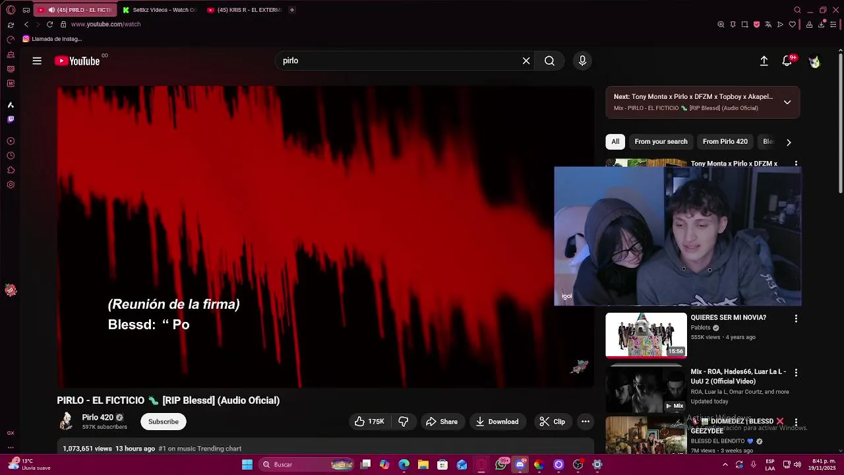The height and width of the screenshot is (475, 844).
Task: Open the Pirlo 420 channel avatar
Action: click(66, 422)
